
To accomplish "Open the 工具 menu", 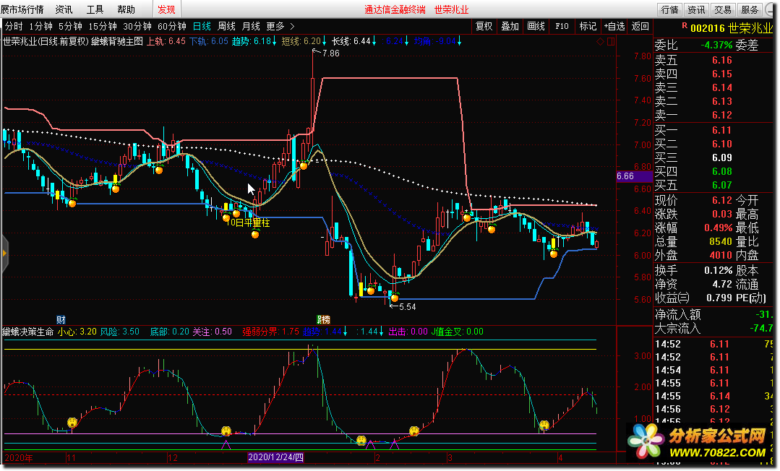I will tap(95, 9).
